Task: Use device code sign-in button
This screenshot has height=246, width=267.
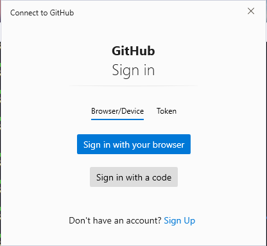Action: tap(133, 177)
